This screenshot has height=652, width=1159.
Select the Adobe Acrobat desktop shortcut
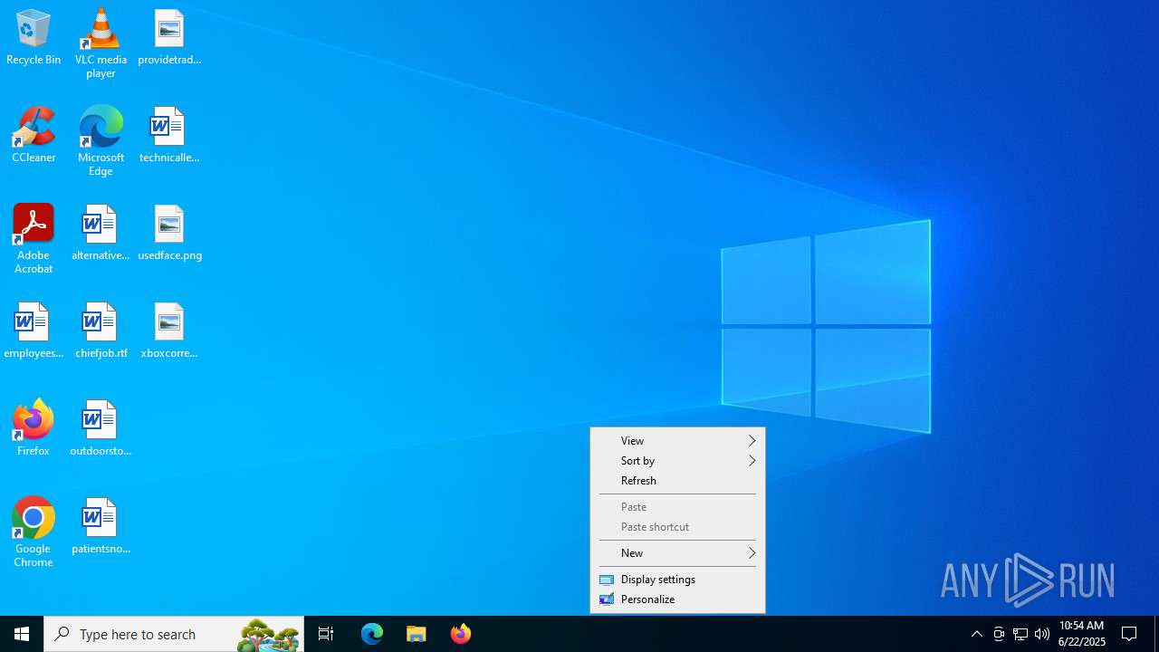click(34, 239)
